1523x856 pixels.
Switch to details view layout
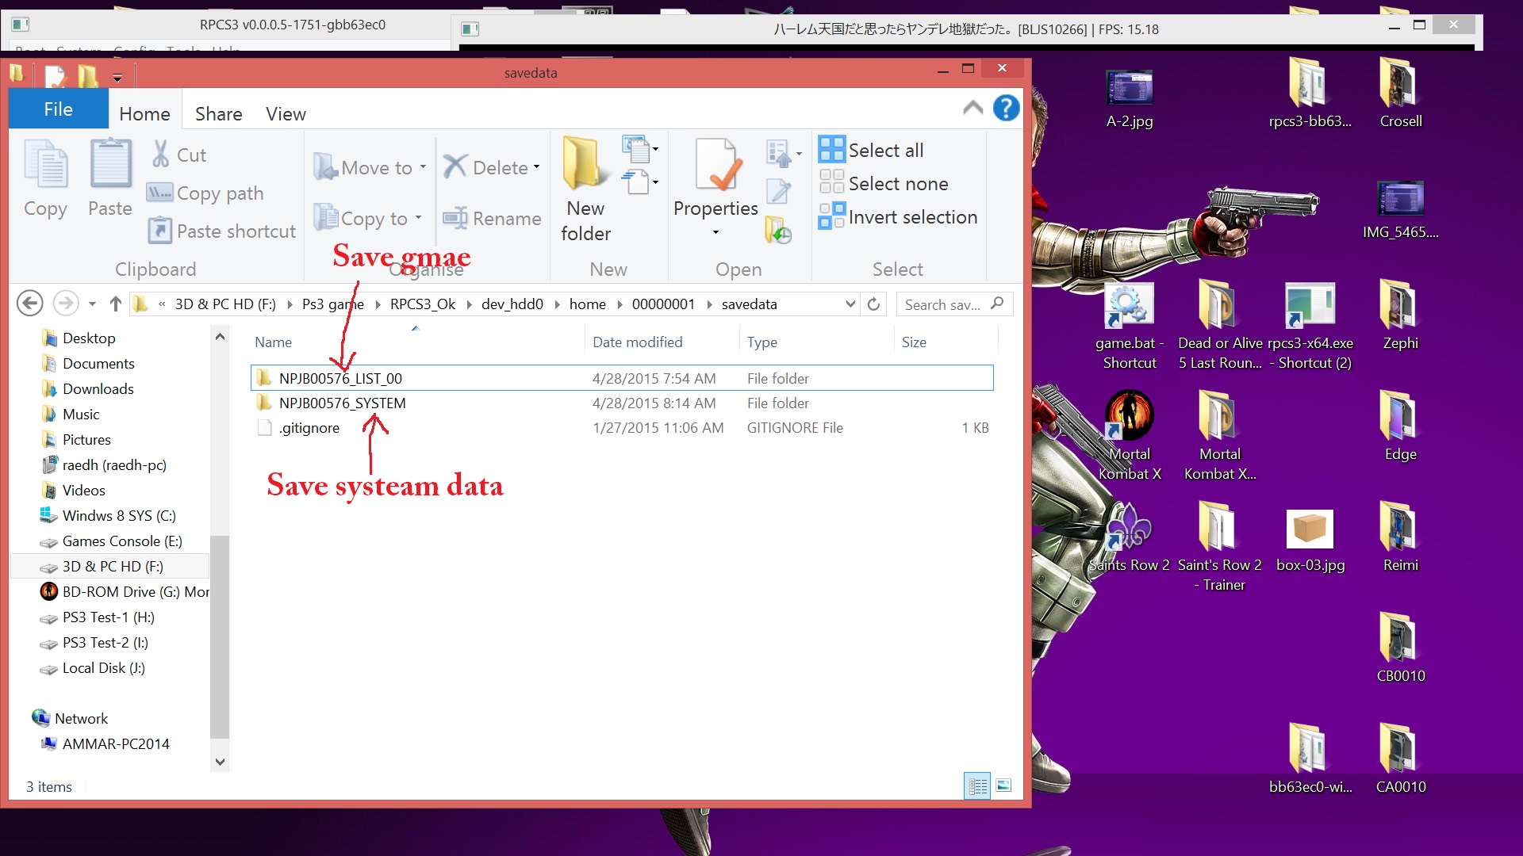pyautogui.click(x=977, y=785)
